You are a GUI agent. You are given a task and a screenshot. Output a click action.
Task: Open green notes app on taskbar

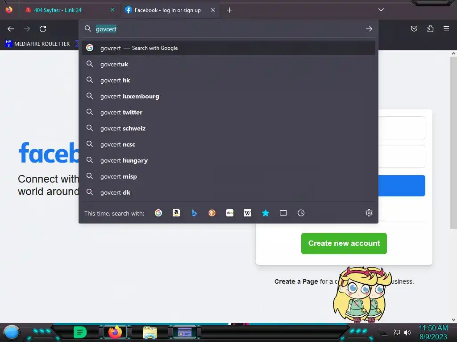(80, 332)
